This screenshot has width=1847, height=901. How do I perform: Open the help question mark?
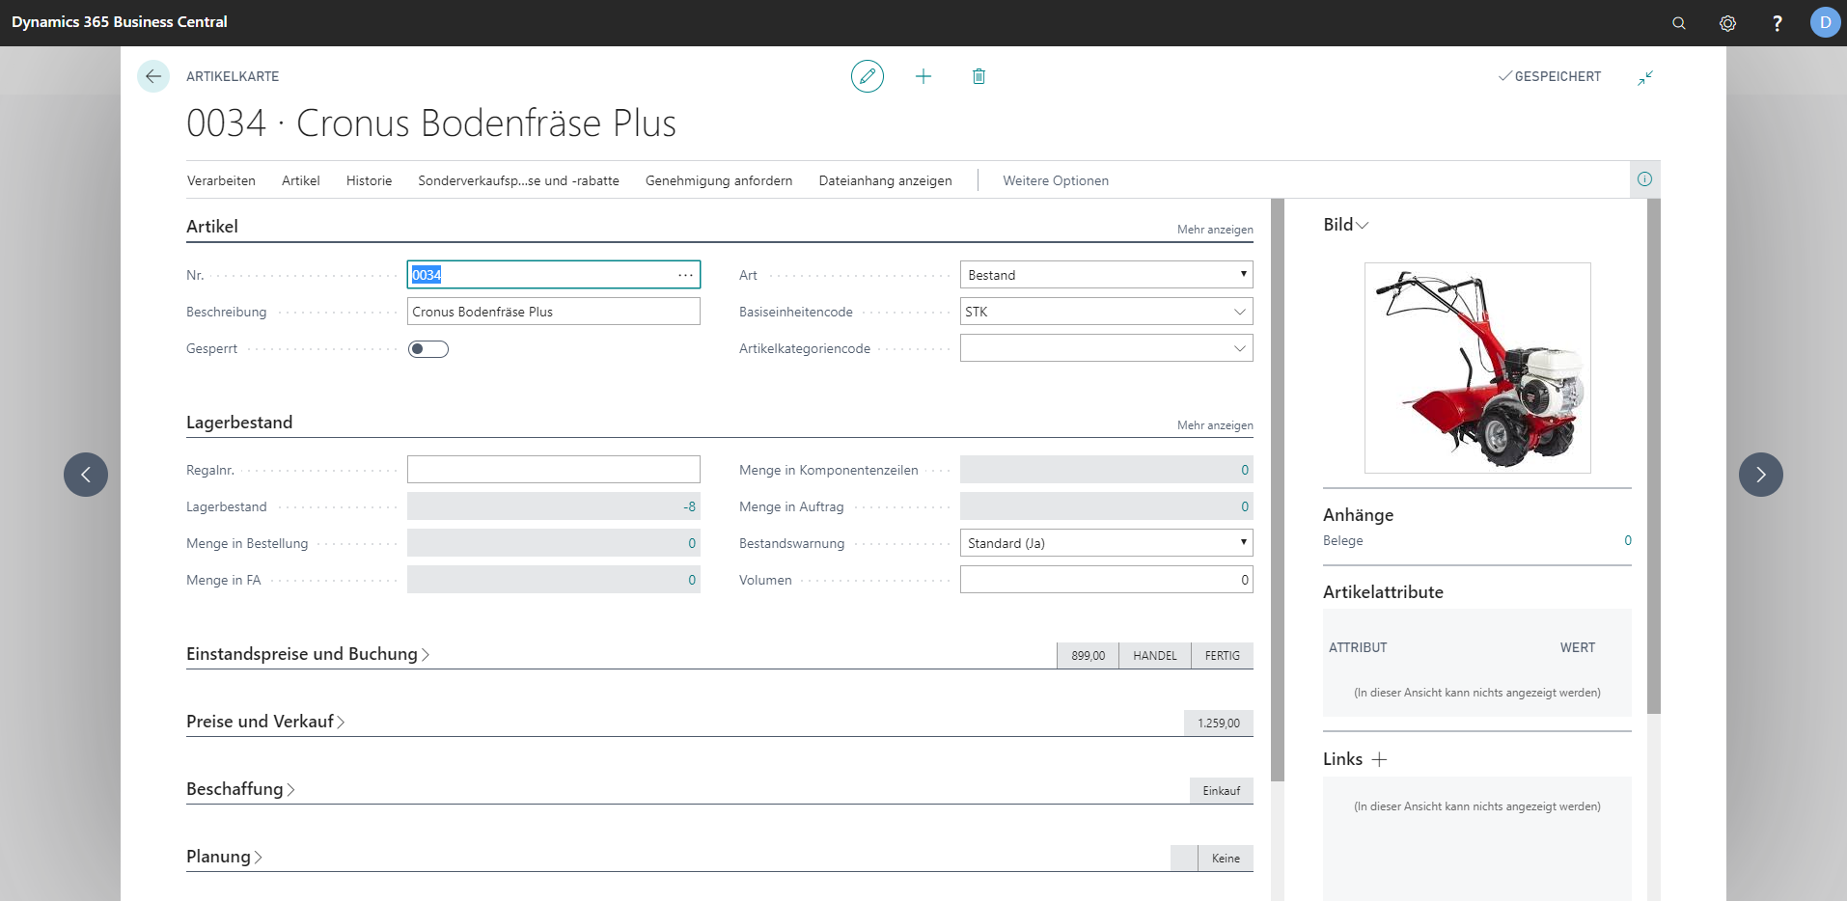point(1777,23)
